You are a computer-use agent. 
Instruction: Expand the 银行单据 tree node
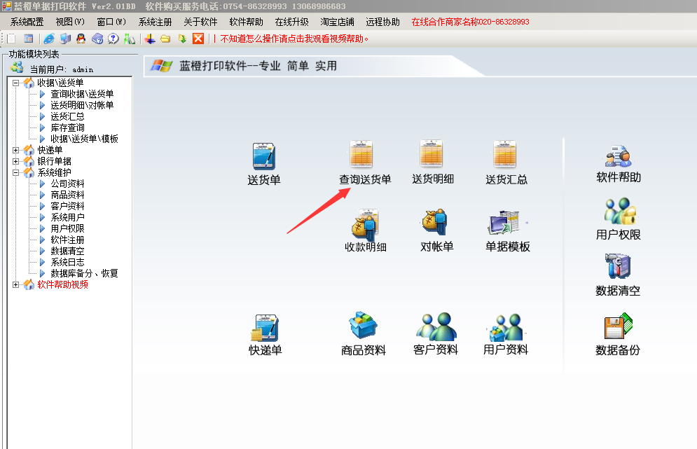point(15,161)
